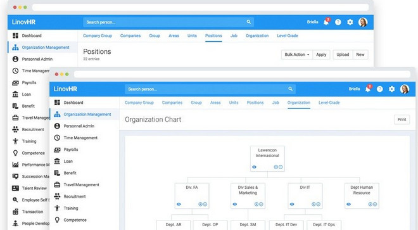Open user avatar in front window
Viewport: 418px width, 230px height.
[405, 89]
